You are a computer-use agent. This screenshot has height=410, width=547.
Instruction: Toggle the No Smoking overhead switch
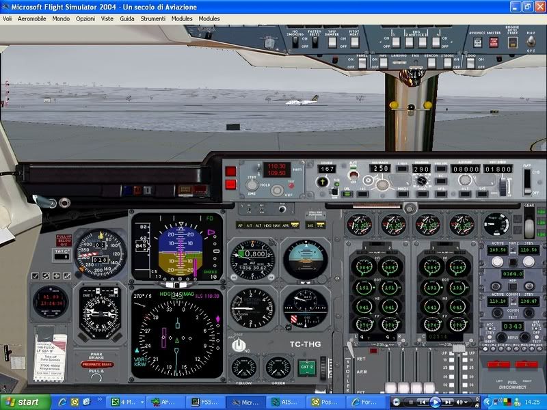click(295, 42)
